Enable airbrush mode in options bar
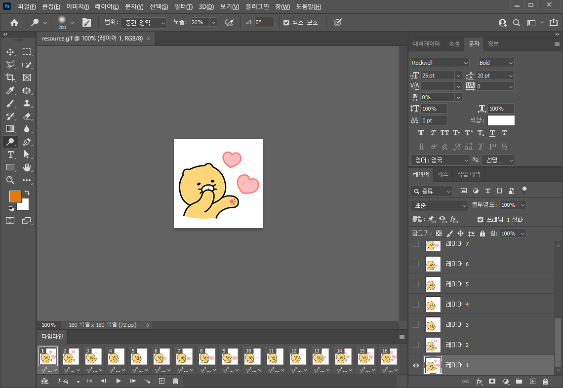Viewport: 563px width, 388px height. tap(229, 23)
